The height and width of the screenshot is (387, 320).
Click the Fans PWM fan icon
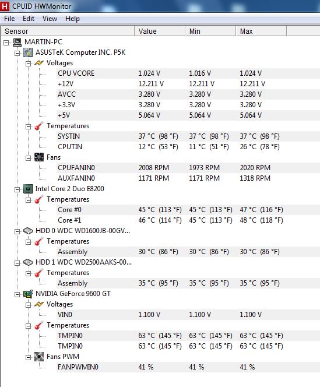pyautogui.click(x=39, y=357)
